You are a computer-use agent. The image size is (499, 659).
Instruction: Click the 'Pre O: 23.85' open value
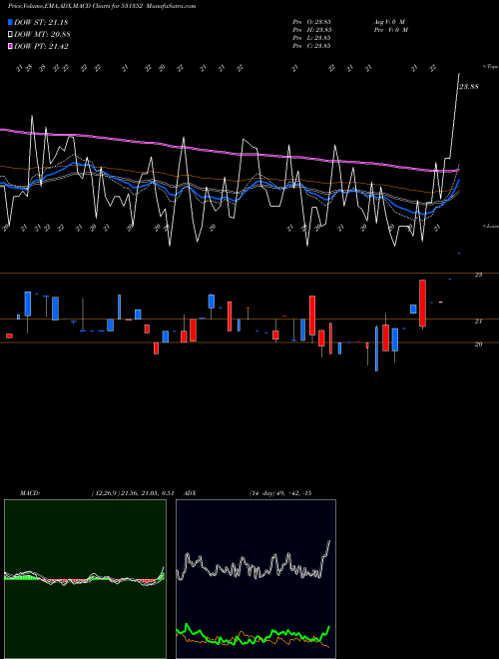coord(312,22)
